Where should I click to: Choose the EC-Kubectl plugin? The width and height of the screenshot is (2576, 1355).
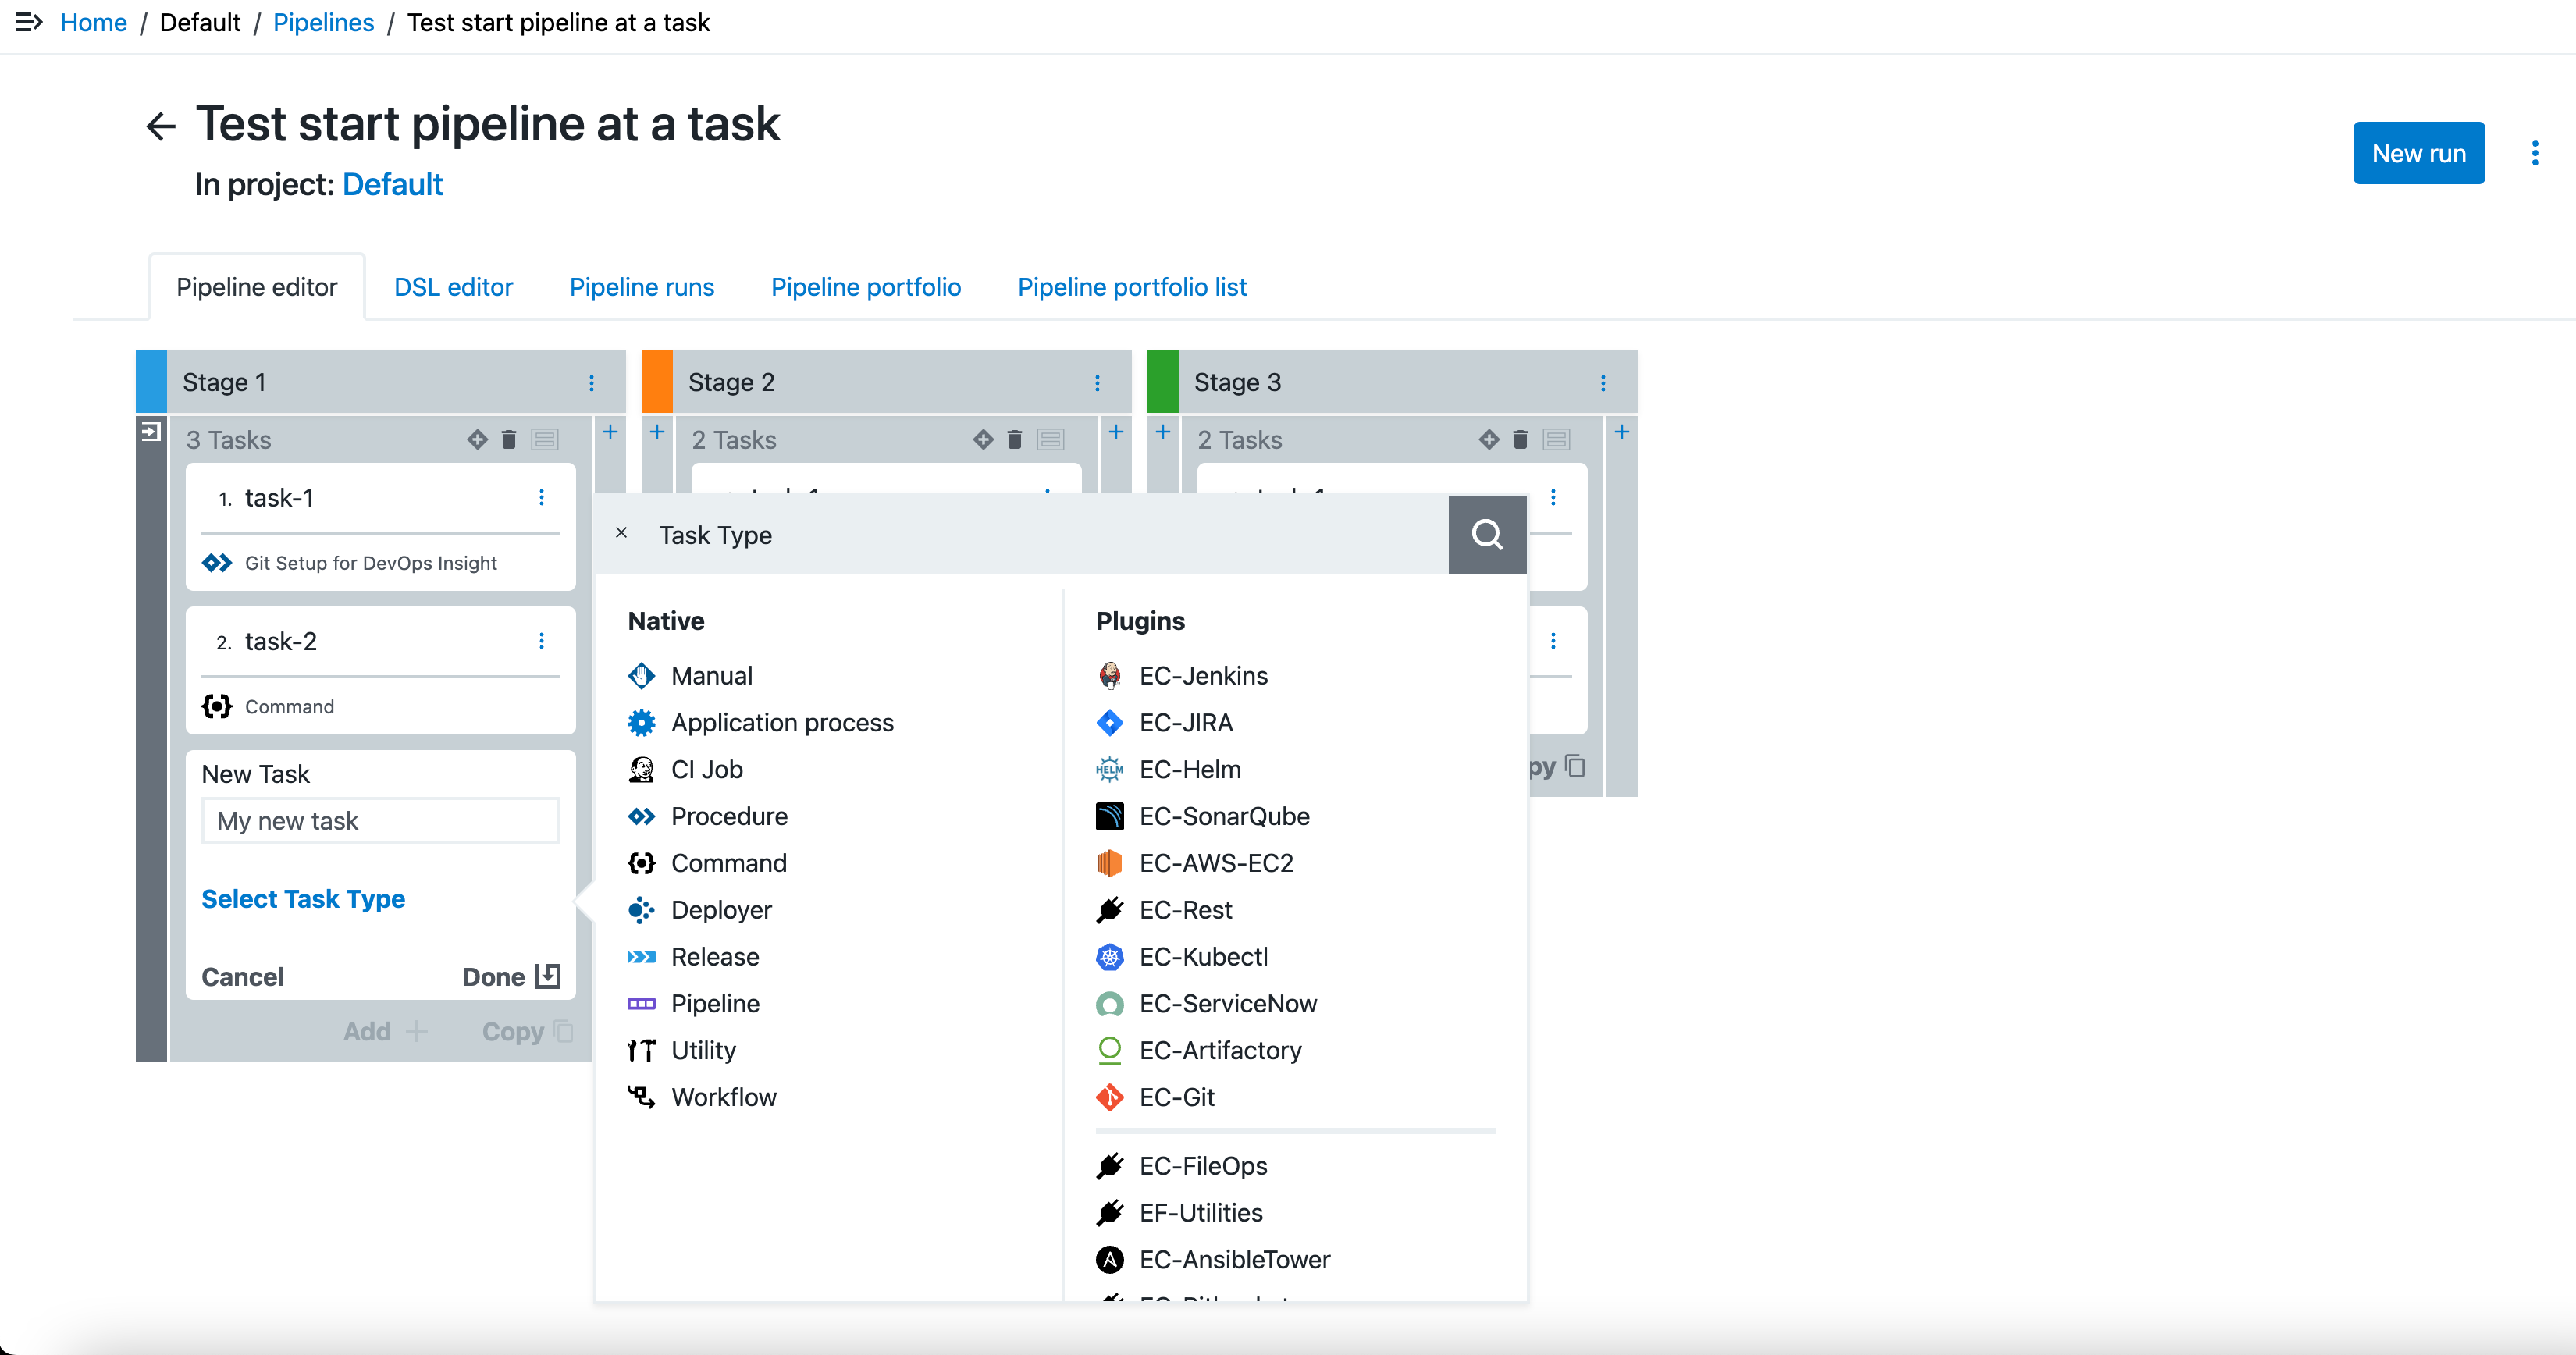point(1202,957)
